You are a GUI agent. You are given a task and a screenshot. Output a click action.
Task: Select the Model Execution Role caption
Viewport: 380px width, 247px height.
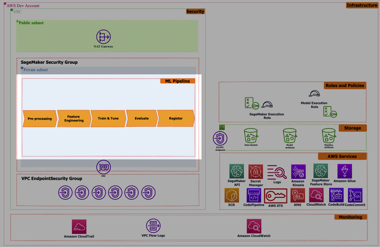pos(314,105)
